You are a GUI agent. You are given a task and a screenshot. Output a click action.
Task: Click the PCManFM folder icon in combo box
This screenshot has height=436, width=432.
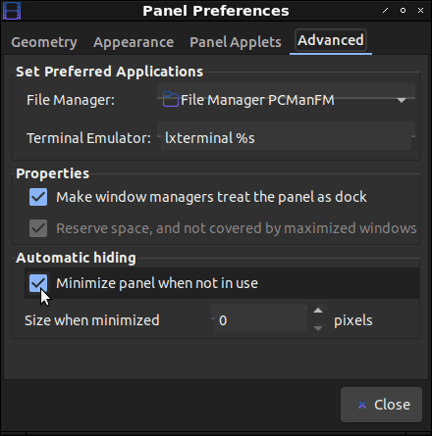pos(171,99)
